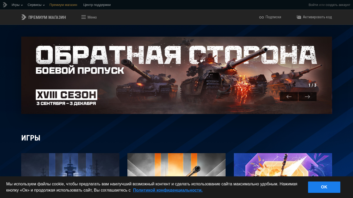353x198 pixels.
Task: Open Активировать код
Action: click(x=317, y=17)
